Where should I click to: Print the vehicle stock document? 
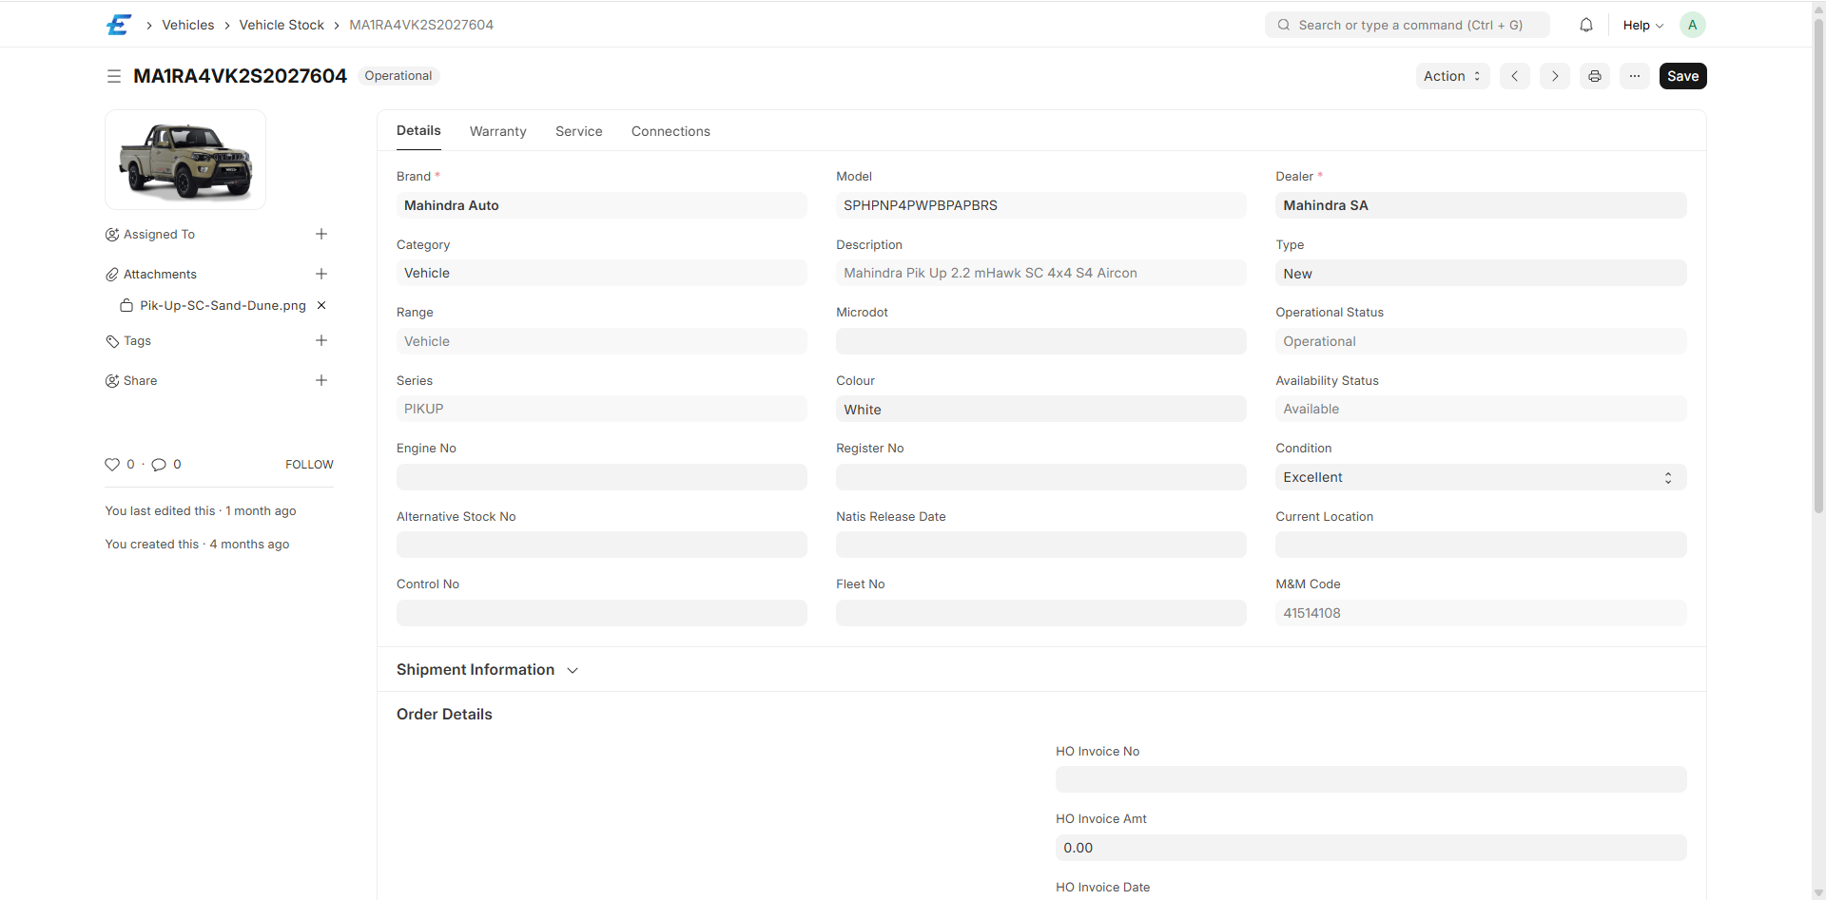point(1595,76)
